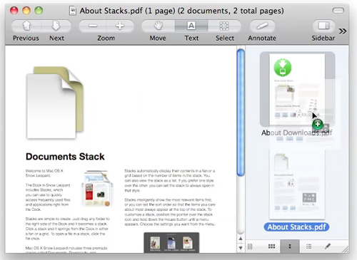Click the stacked magazines image in page
This screenshot has width=357, height=260.
pos(97,188)
